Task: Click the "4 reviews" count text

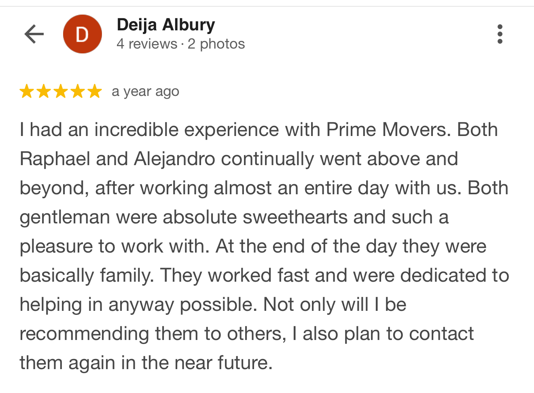Action: tap(147, 44)
